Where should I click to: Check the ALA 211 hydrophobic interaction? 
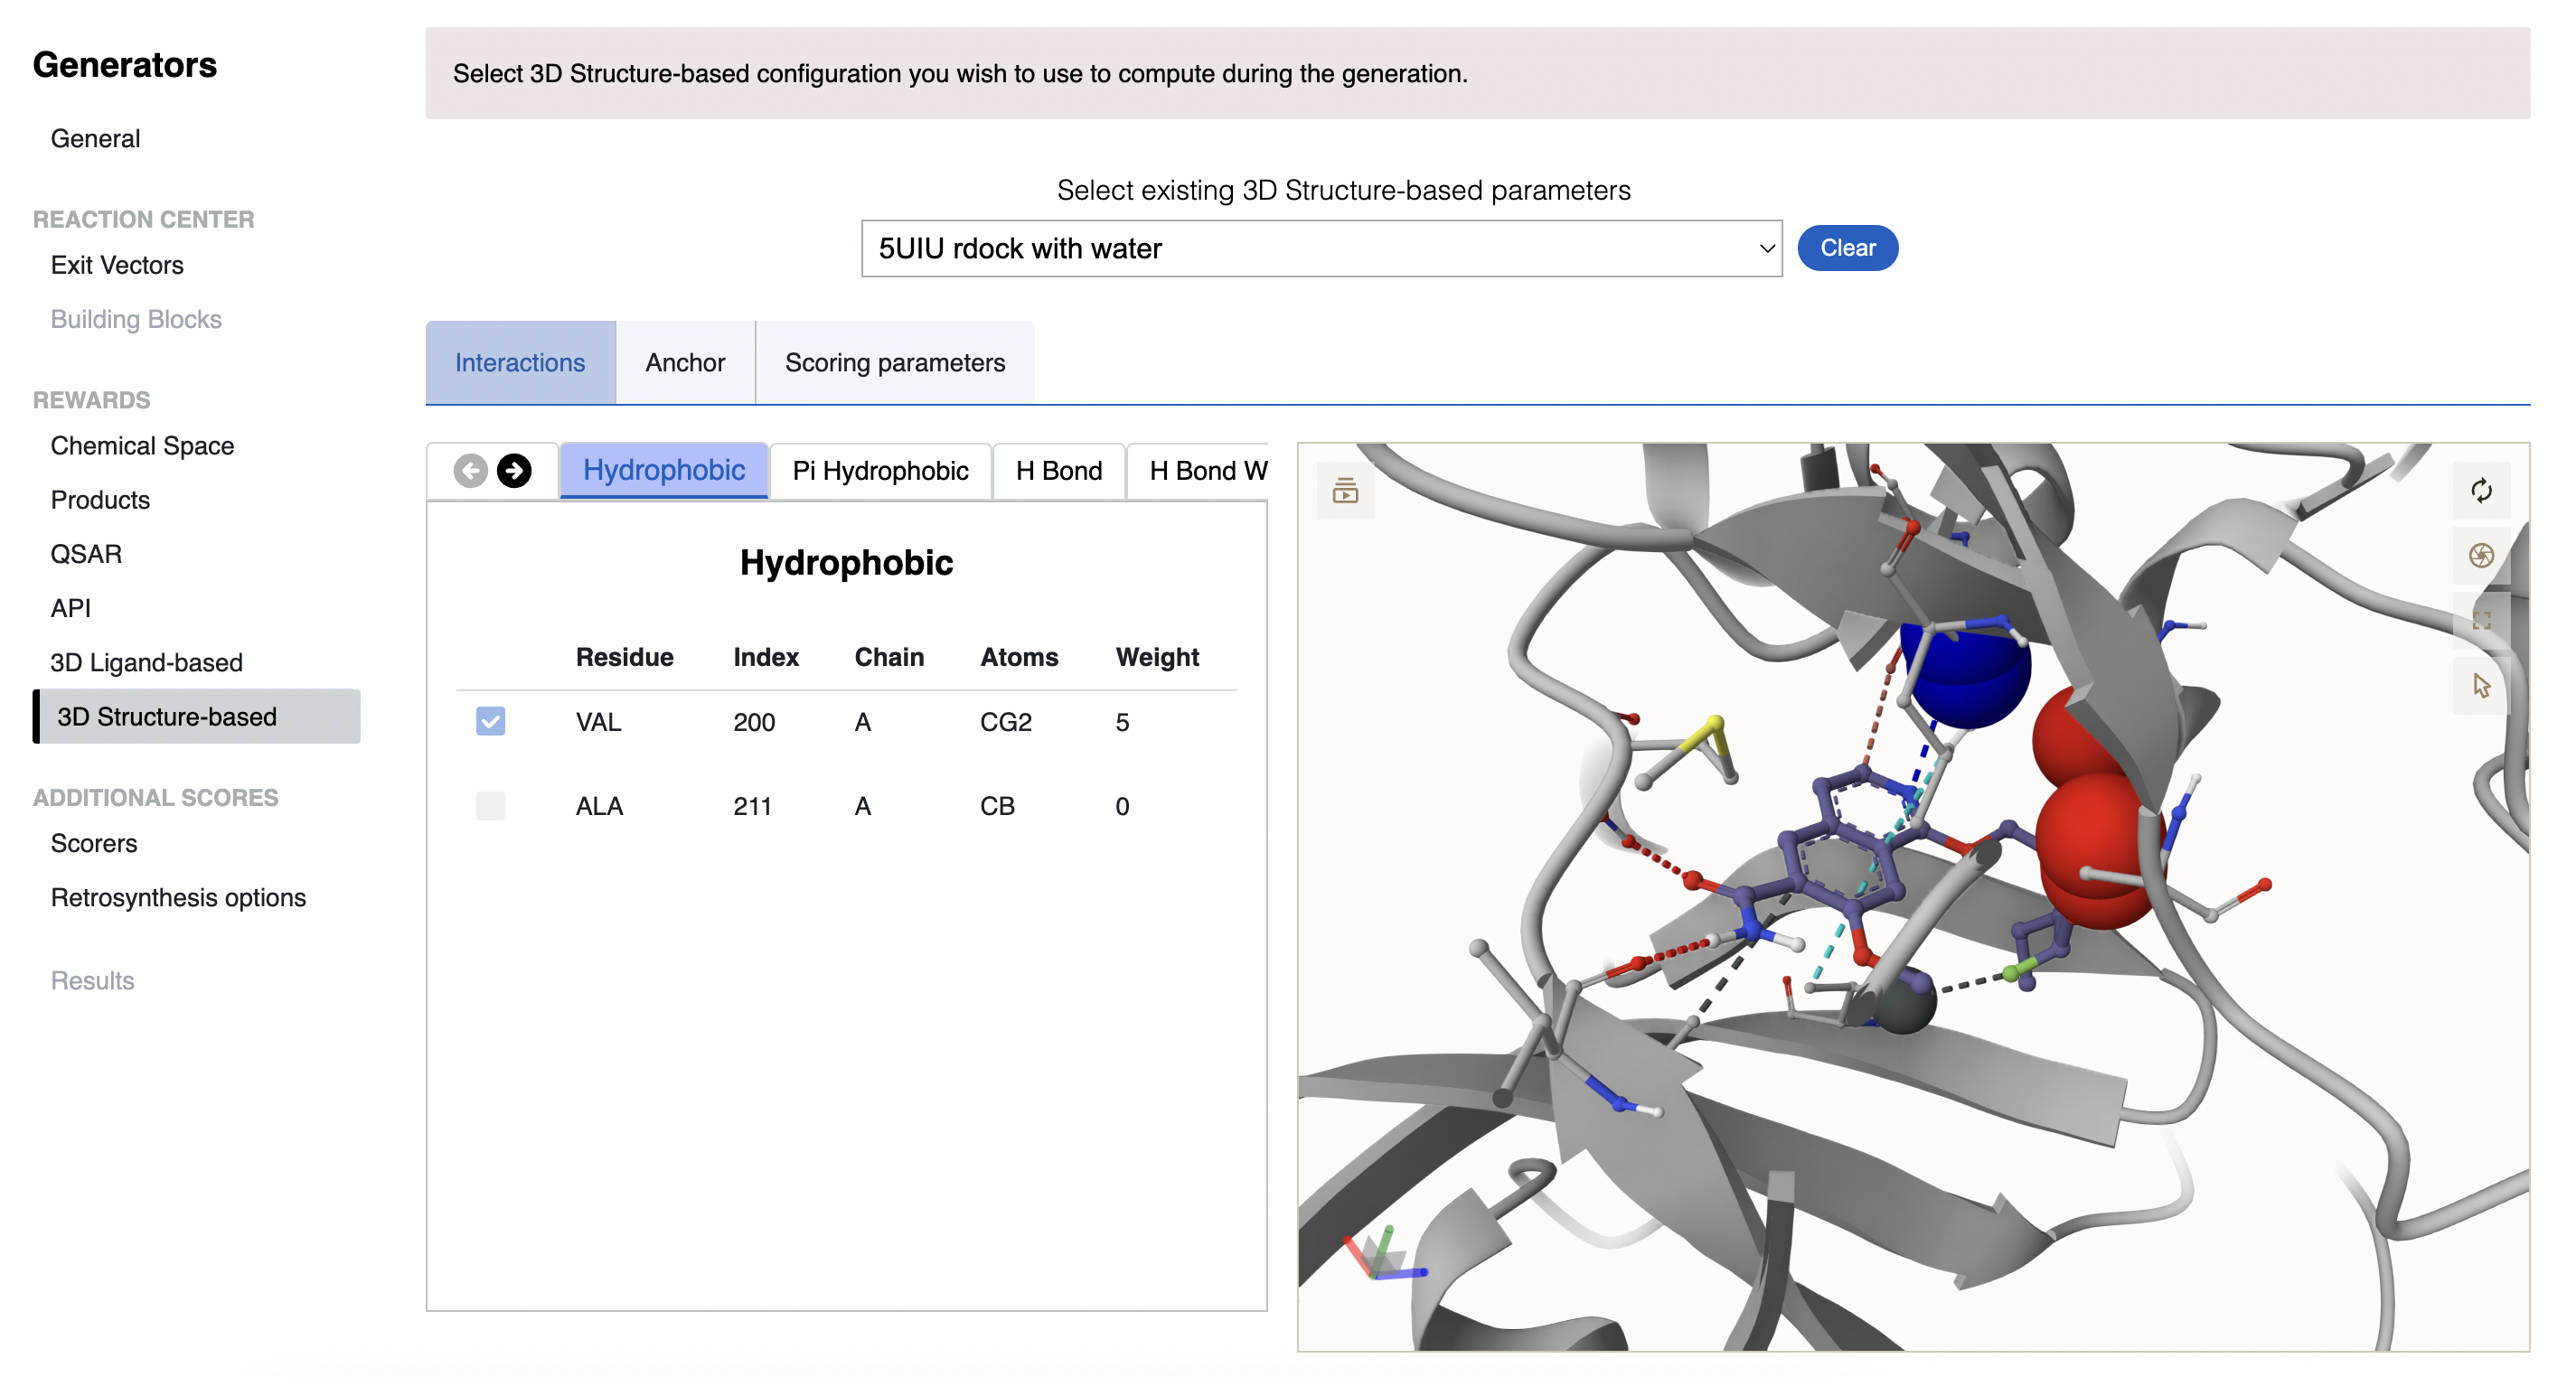pos(490,805)
